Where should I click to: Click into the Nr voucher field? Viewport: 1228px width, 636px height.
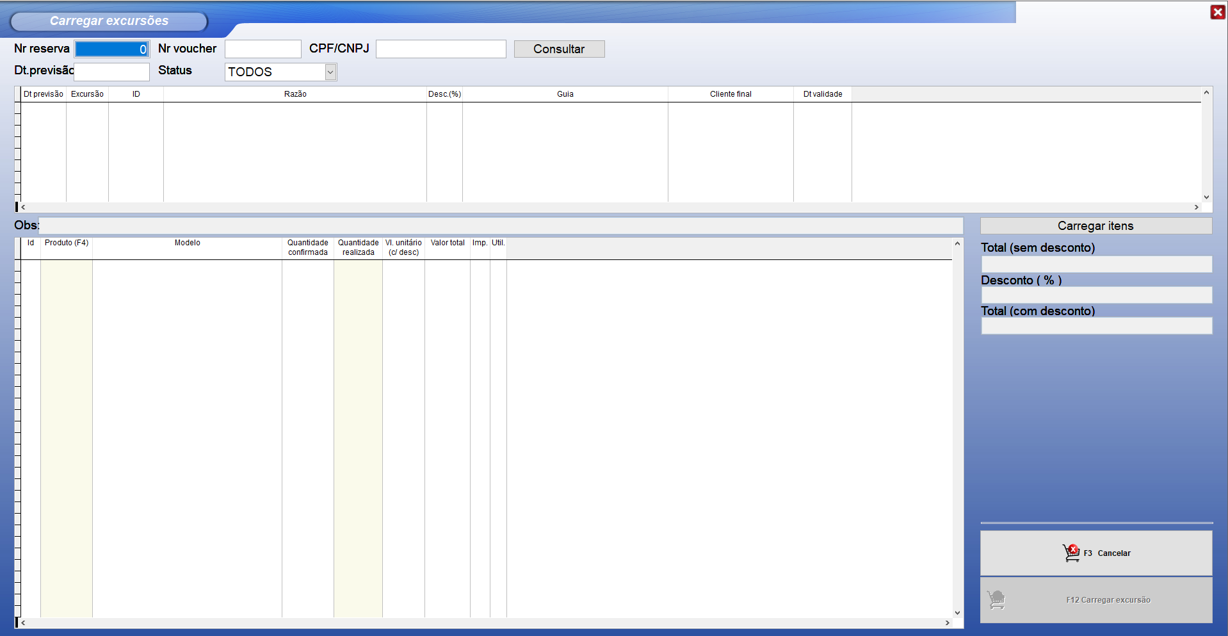[263, 49]
